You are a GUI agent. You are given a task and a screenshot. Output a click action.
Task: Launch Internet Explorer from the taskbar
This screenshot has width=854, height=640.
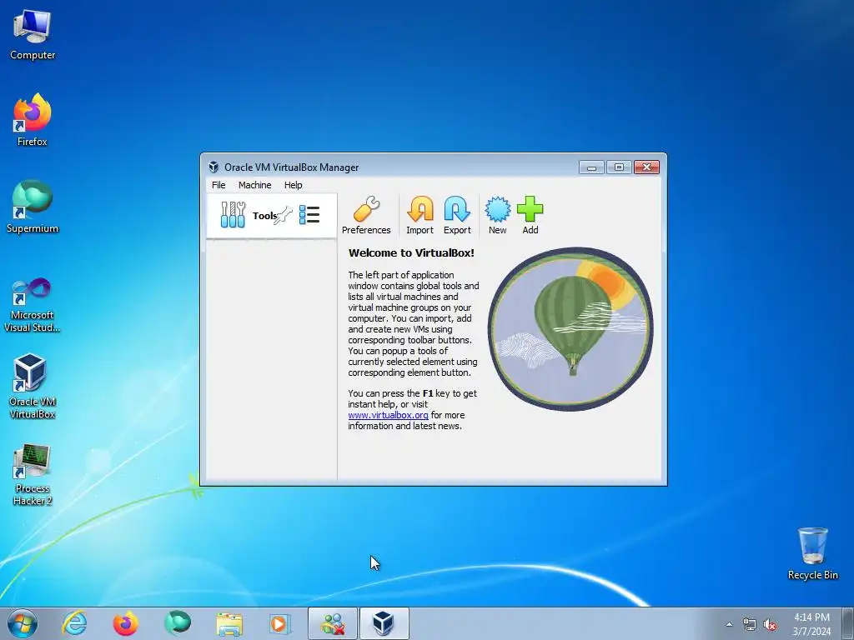74,623
